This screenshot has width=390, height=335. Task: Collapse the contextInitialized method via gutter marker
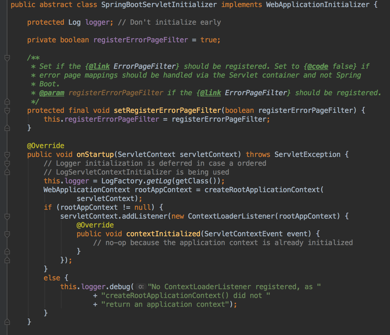(x=7, y=234)
